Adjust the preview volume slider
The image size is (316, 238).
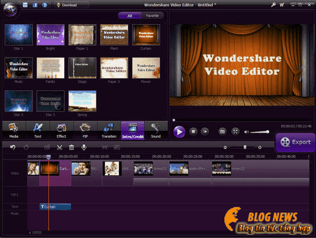click(x=260, y=132)
